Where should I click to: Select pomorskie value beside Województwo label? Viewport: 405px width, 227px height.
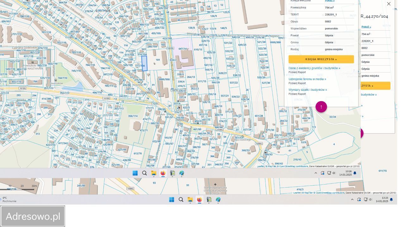tap(331, 28)
